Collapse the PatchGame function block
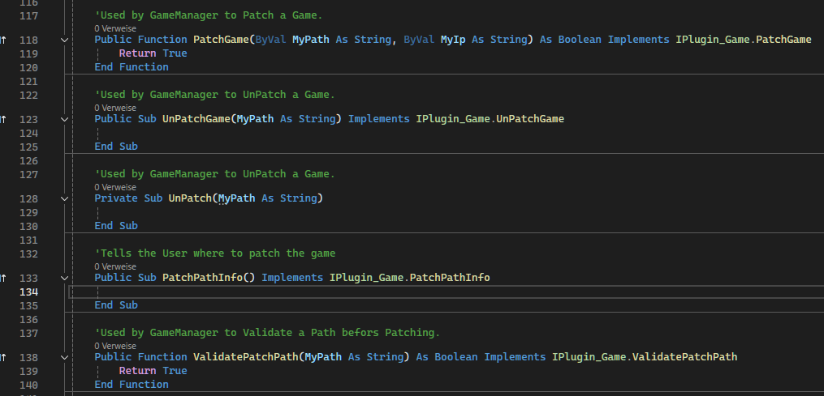Screen dimensions: 824x396 pos(65,40)
